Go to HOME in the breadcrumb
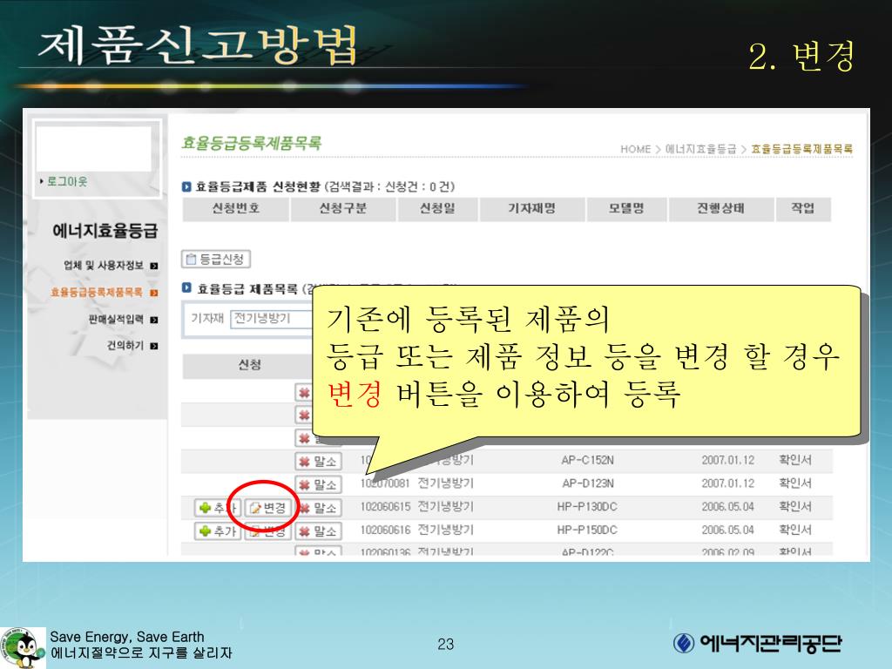The image size is (892, 669). pyautogui.click(x=635, y=149)
